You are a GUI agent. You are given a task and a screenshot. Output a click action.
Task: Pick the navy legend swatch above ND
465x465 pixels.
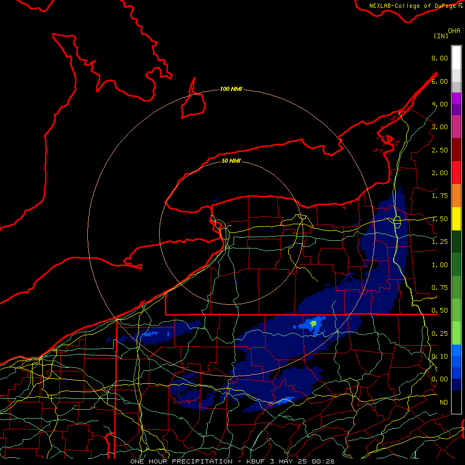(456, 384)
